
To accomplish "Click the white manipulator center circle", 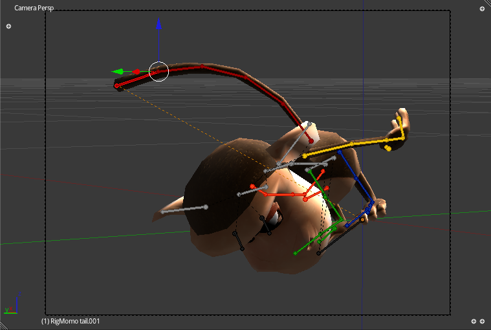I will tap(158, 71).
